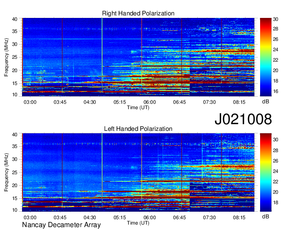The width and height of the screenshot is (283, 230).
Task: Click the 05:15 time tick under Left Handed plot
Action: pyautogui.click(x=120, y=217)
